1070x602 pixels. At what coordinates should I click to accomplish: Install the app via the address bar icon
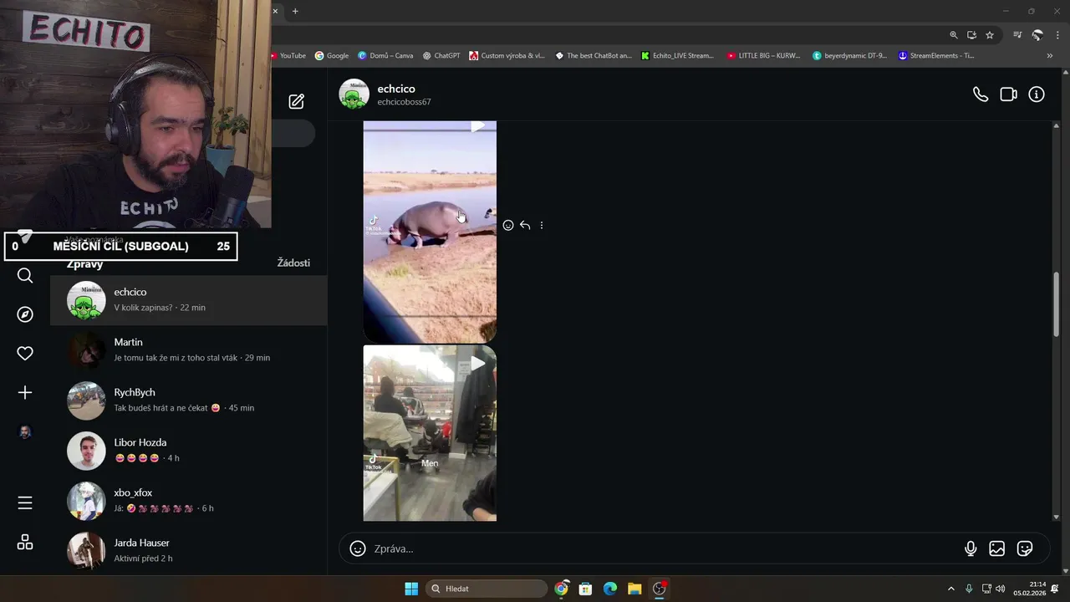click(x=971, y=35)
